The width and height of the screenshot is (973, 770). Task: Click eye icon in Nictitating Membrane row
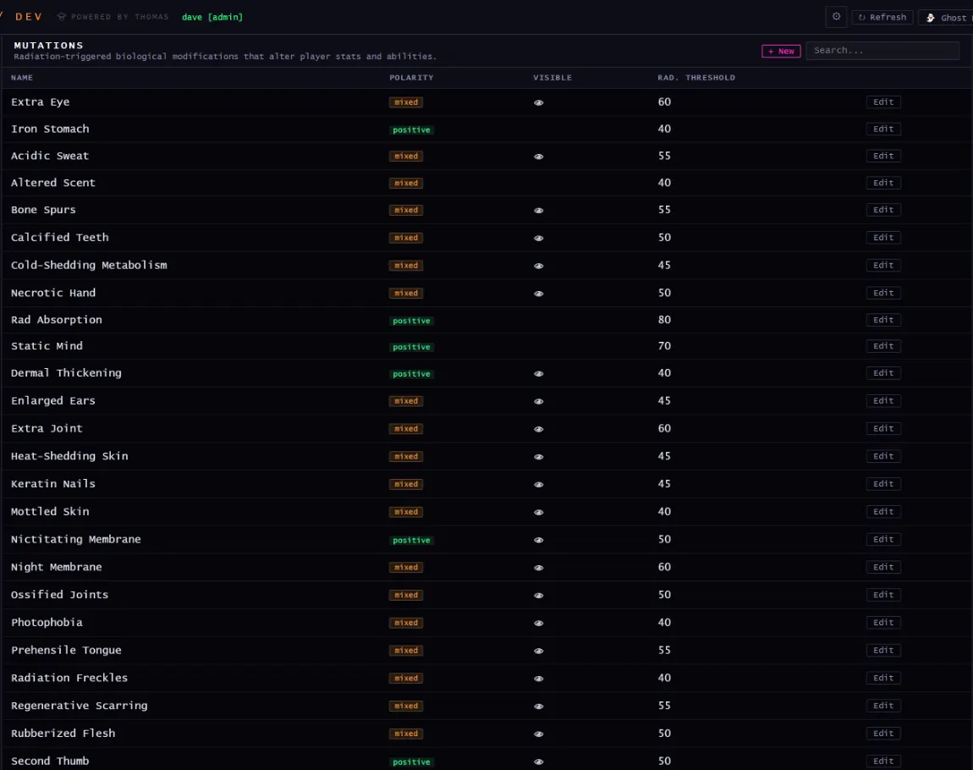pos(538,540)
